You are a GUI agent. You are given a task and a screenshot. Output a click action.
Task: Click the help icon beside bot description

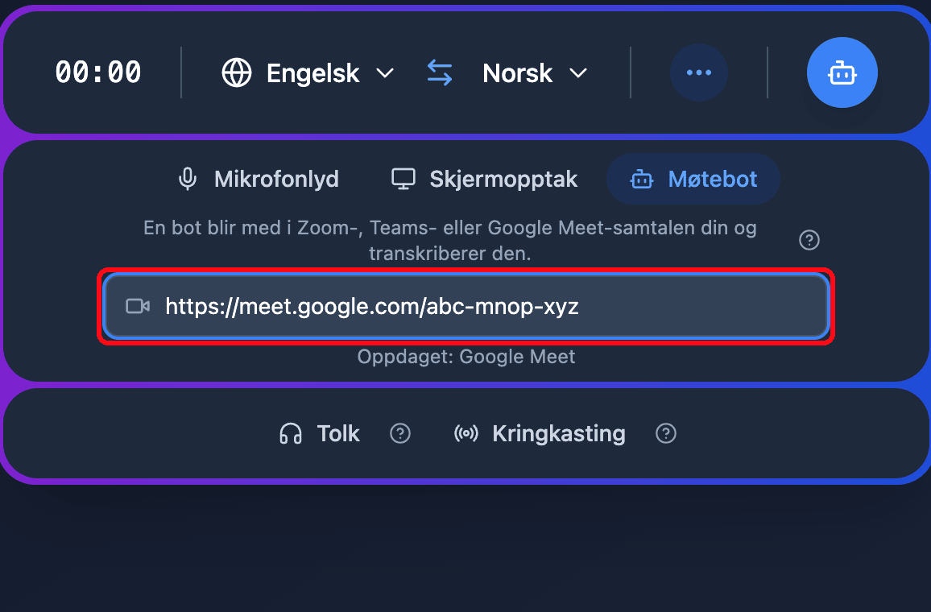809,240
